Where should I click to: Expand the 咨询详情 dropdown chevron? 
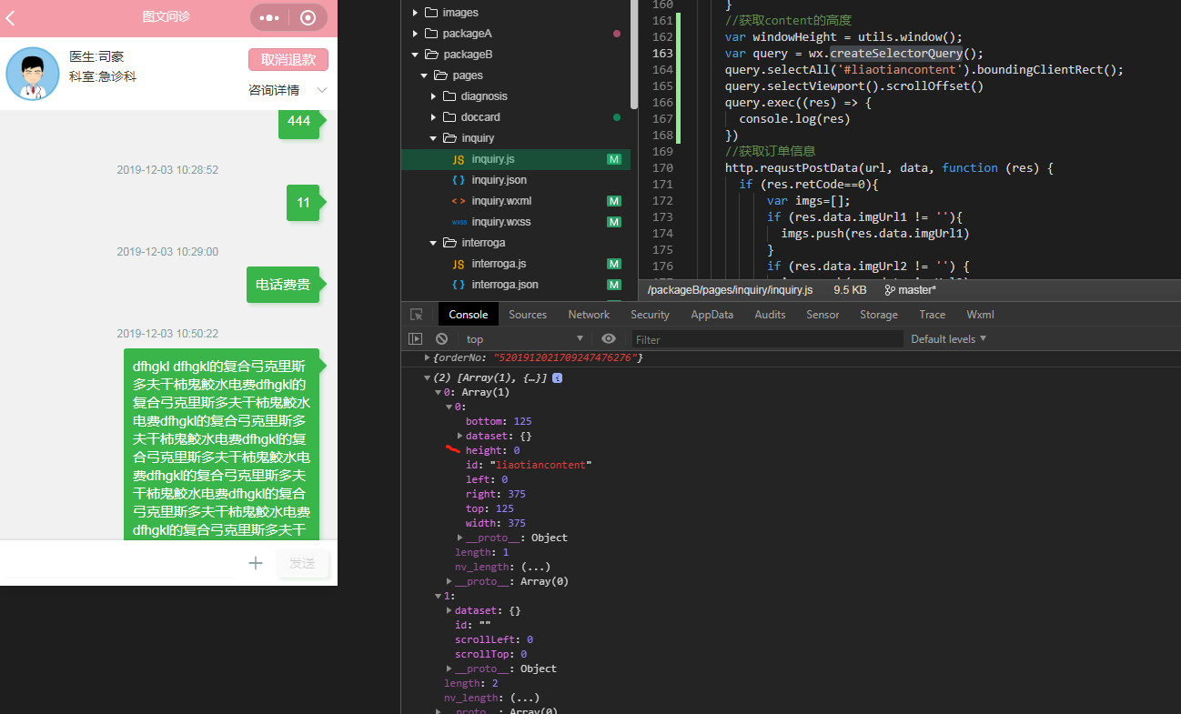tap(322, 90)
